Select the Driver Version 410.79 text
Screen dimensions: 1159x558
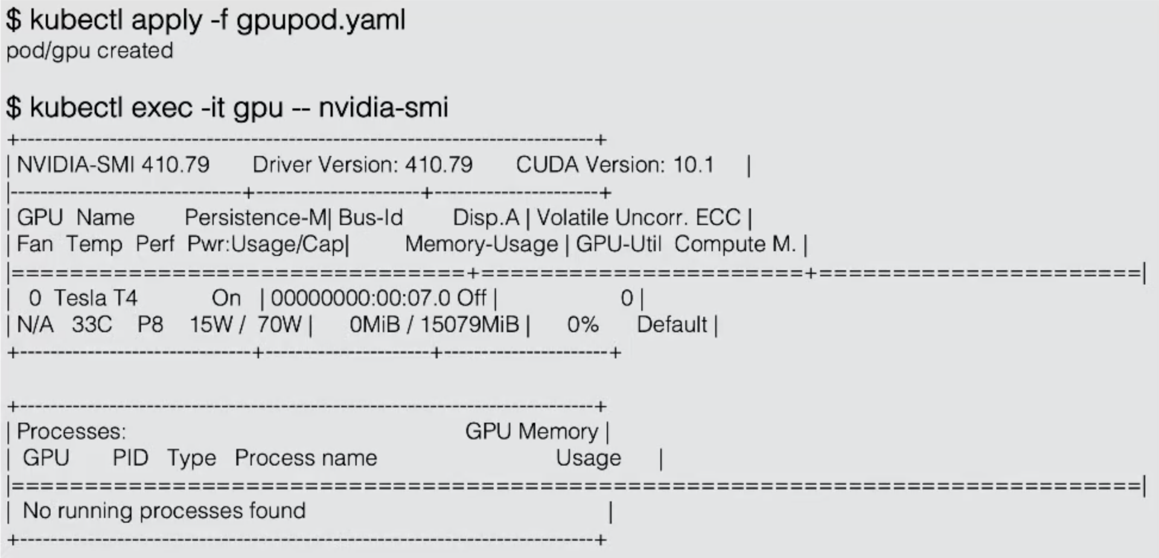click(362, 165)
